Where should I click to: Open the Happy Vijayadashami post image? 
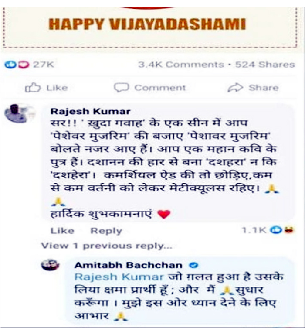click(x=149, y=27)
